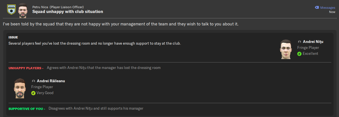The height and width of the screenshot is (117, 339).
Task: Click Andrei Răileanu's face portrait
Action: tap(20, 88)
